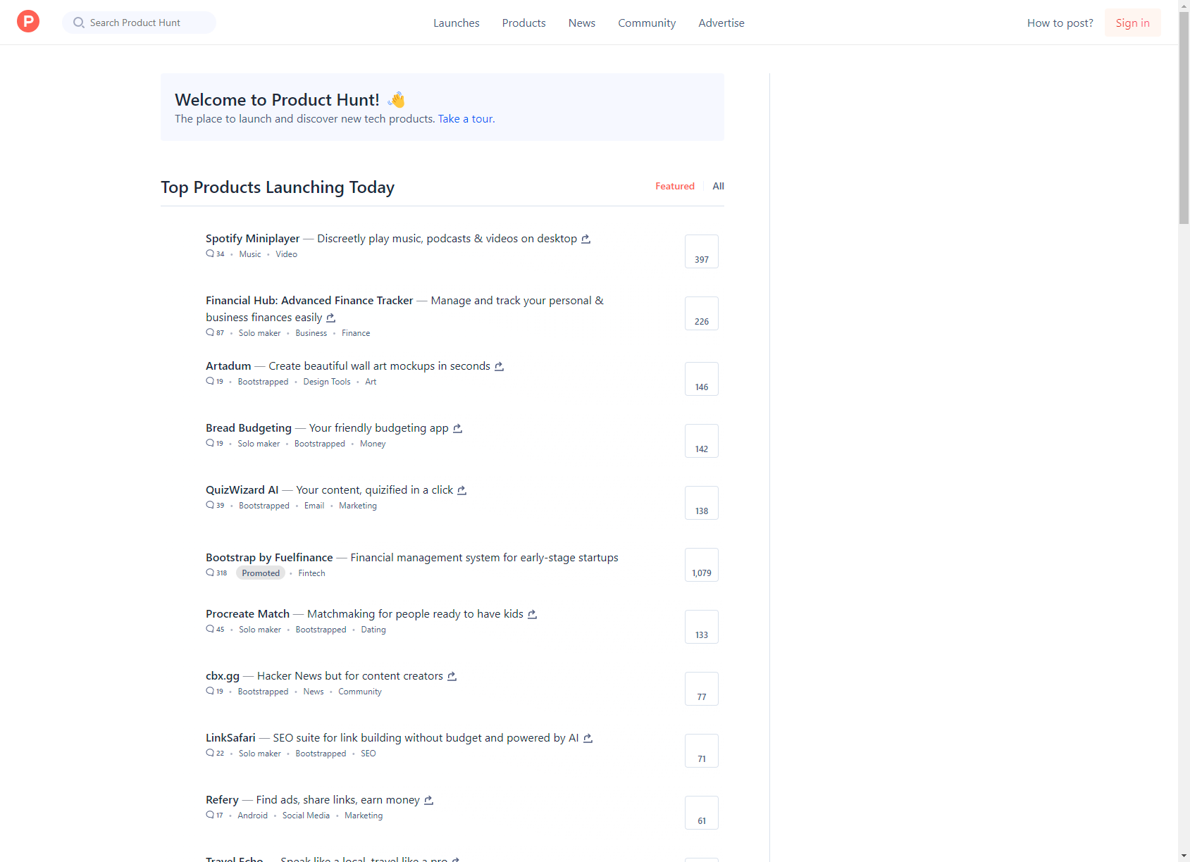Open Bread Budgeting external link icon
Screen dimensions: 1190x862
(x=457, y=428)
